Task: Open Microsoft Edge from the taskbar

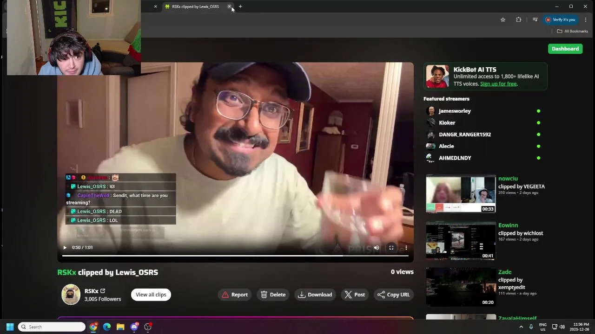Action: [107, 327]
